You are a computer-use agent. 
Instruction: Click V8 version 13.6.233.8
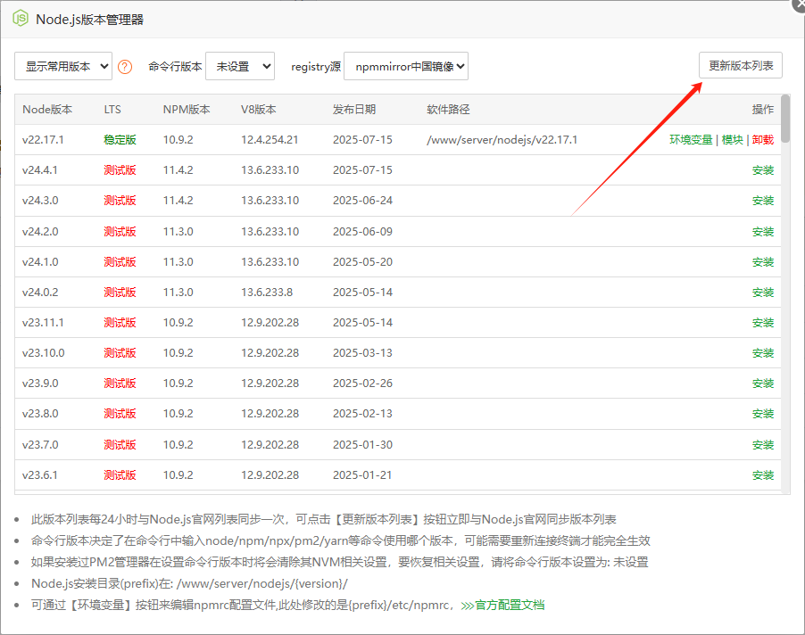267,292
